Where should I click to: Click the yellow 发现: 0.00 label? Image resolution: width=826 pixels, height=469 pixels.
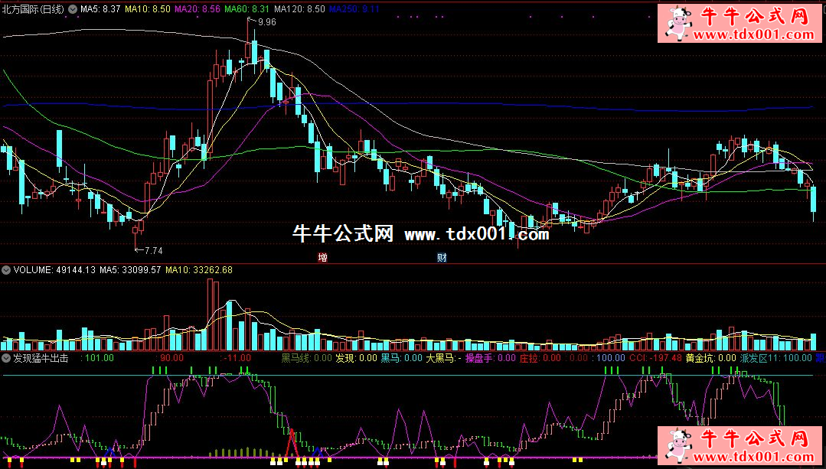click(357, 358)
